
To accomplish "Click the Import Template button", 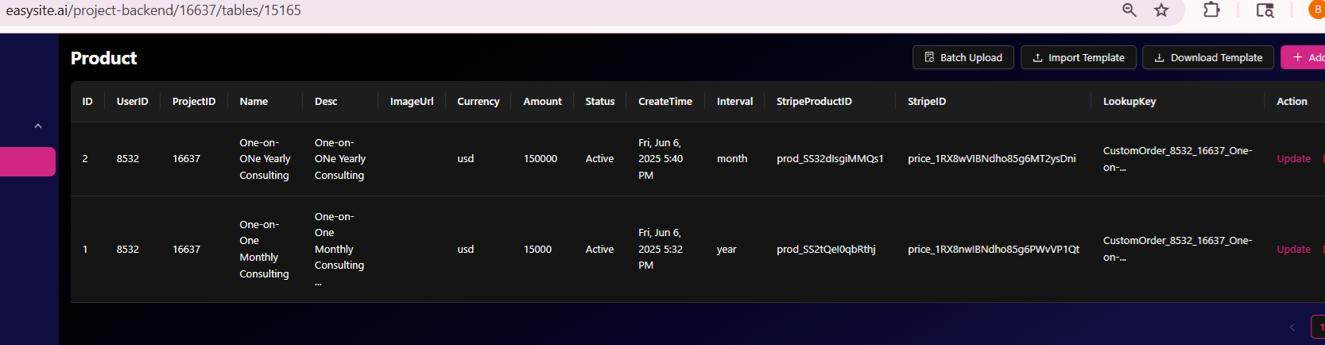I will (x=1078, y=57).
